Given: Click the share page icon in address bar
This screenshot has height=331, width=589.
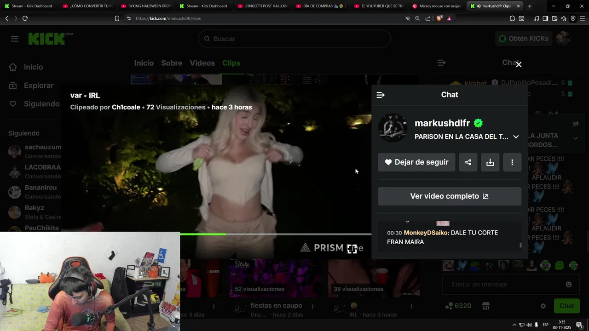Looking at the screenshot, I should coord(428,18).
